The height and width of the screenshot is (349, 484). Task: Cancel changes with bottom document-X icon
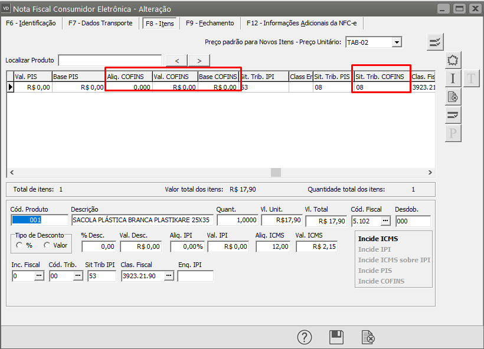click(x=368, y=337)
